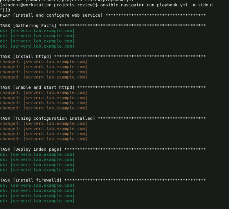Select servera ok line under Install firewalld
The height and width of the screenshot is (209, 229).
[37, 185]
